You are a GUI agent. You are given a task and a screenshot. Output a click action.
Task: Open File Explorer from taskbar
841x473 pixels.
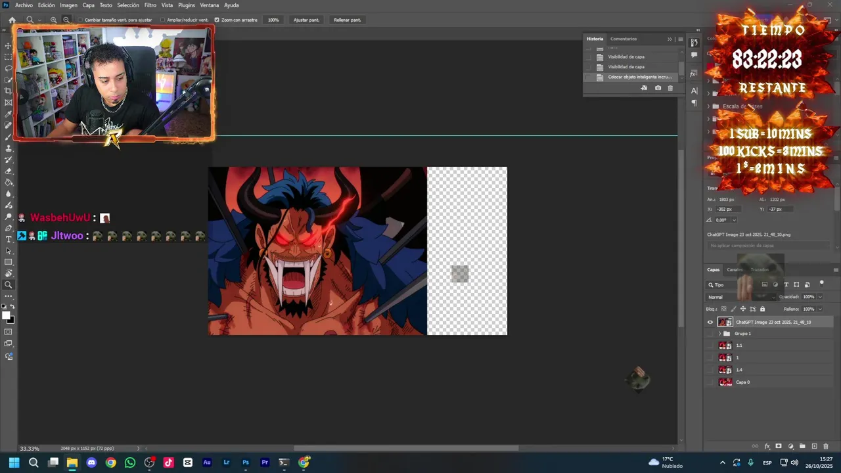point(72,462)
